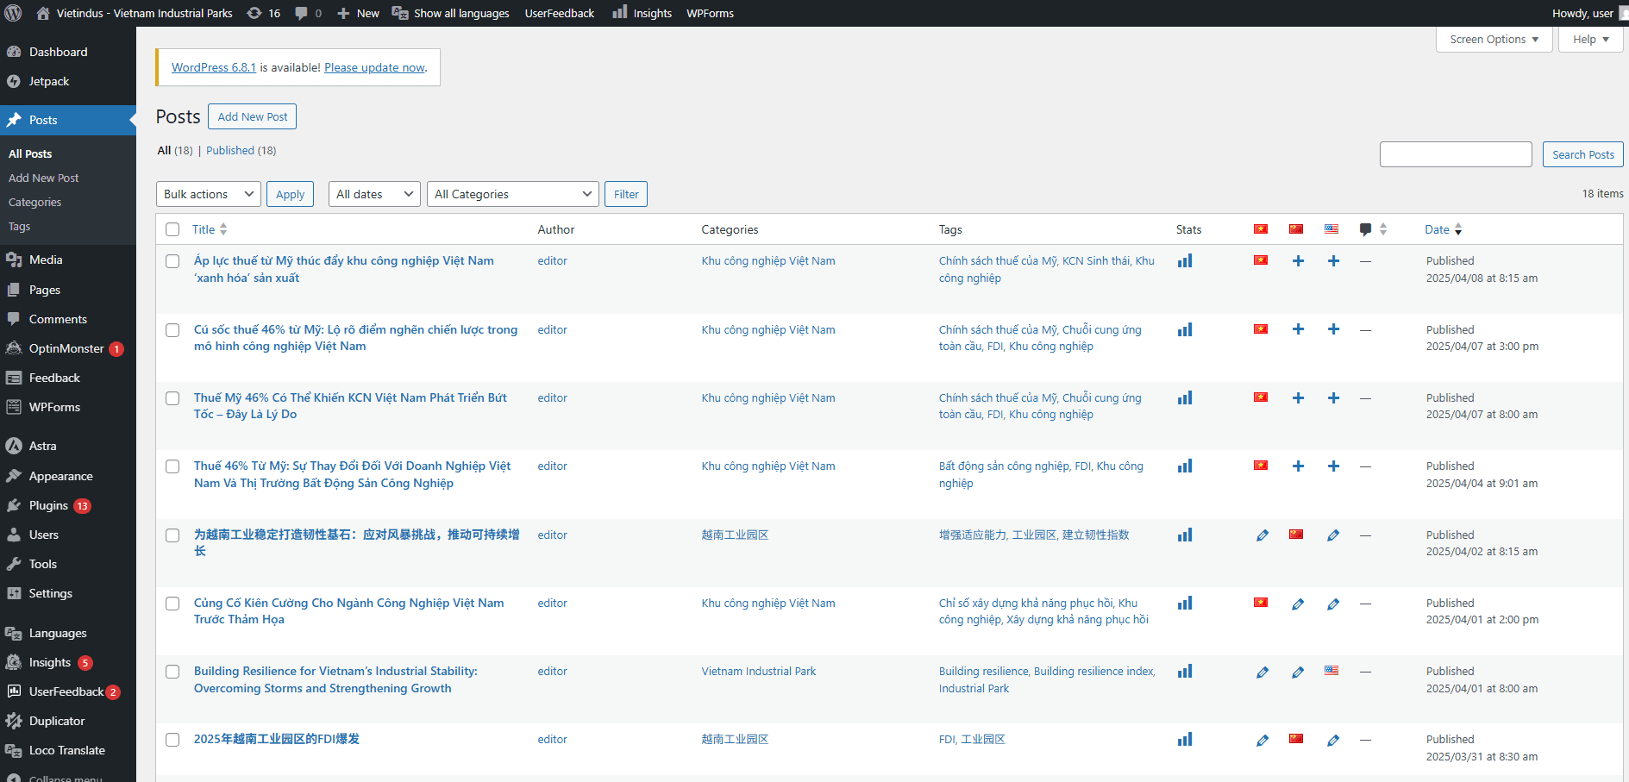Image resolution: width=1629 pixels, height=782 pixels.
Task: Check the '2025年越南工业园区' post checkbox
Action: click(172, 740)
